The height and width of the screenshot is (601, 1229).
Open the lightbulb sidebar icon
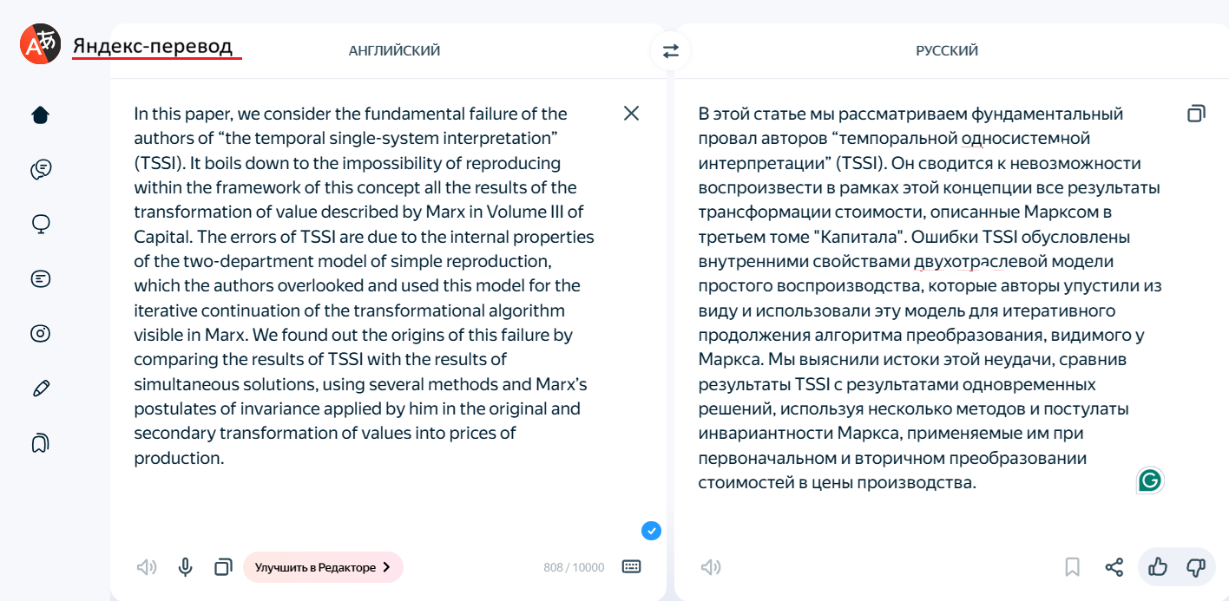41,224
